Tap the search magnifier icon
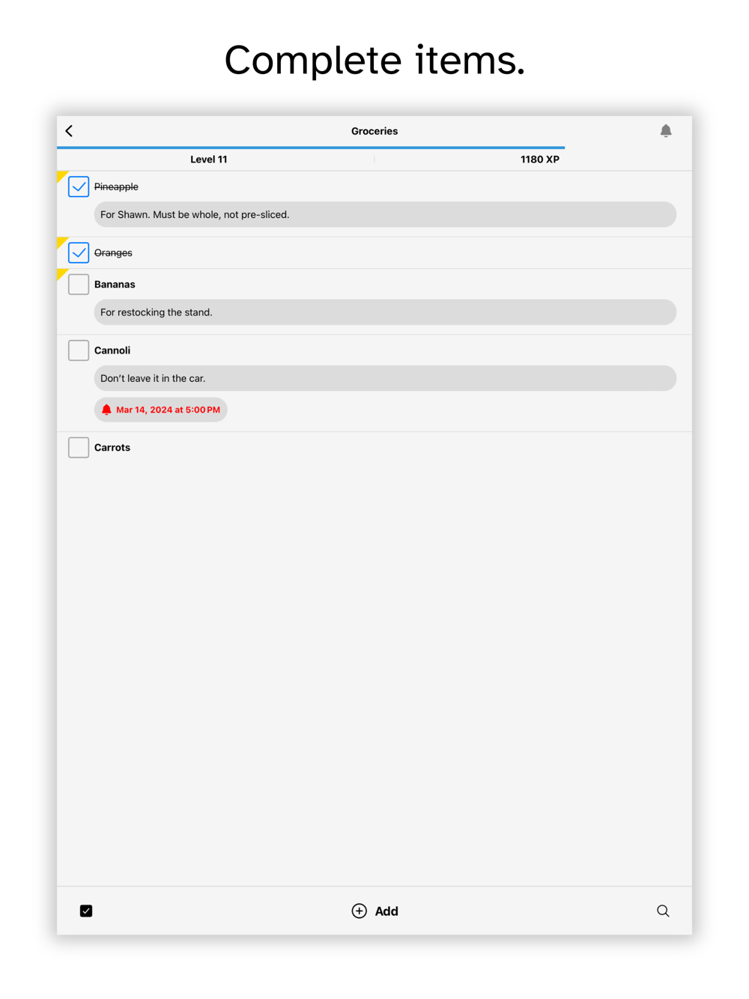Viewport: 749px width, 999px height. tap(663, 911)
